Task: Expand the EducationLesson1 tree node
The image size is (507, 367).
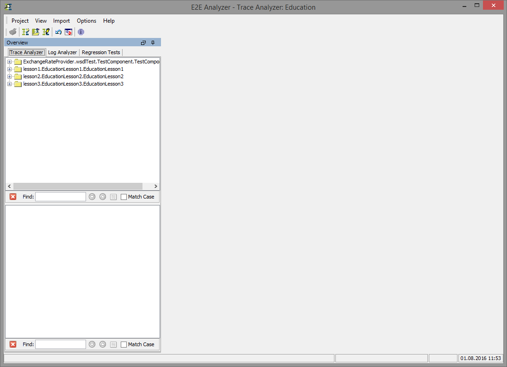Action: 10,68
